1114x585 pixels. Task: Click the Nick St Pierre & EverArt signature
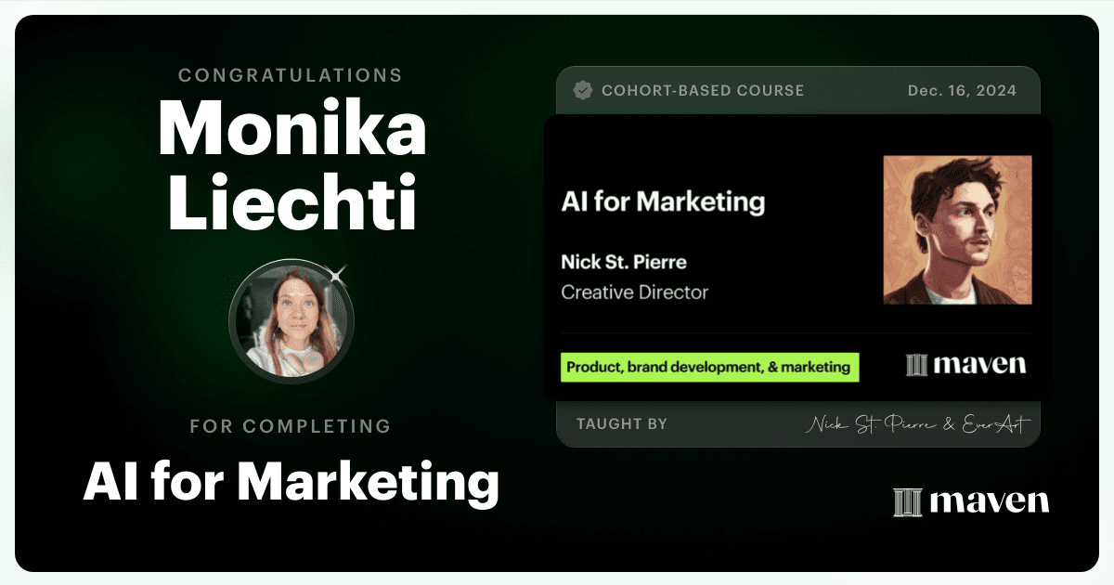(x=917, y=424)
